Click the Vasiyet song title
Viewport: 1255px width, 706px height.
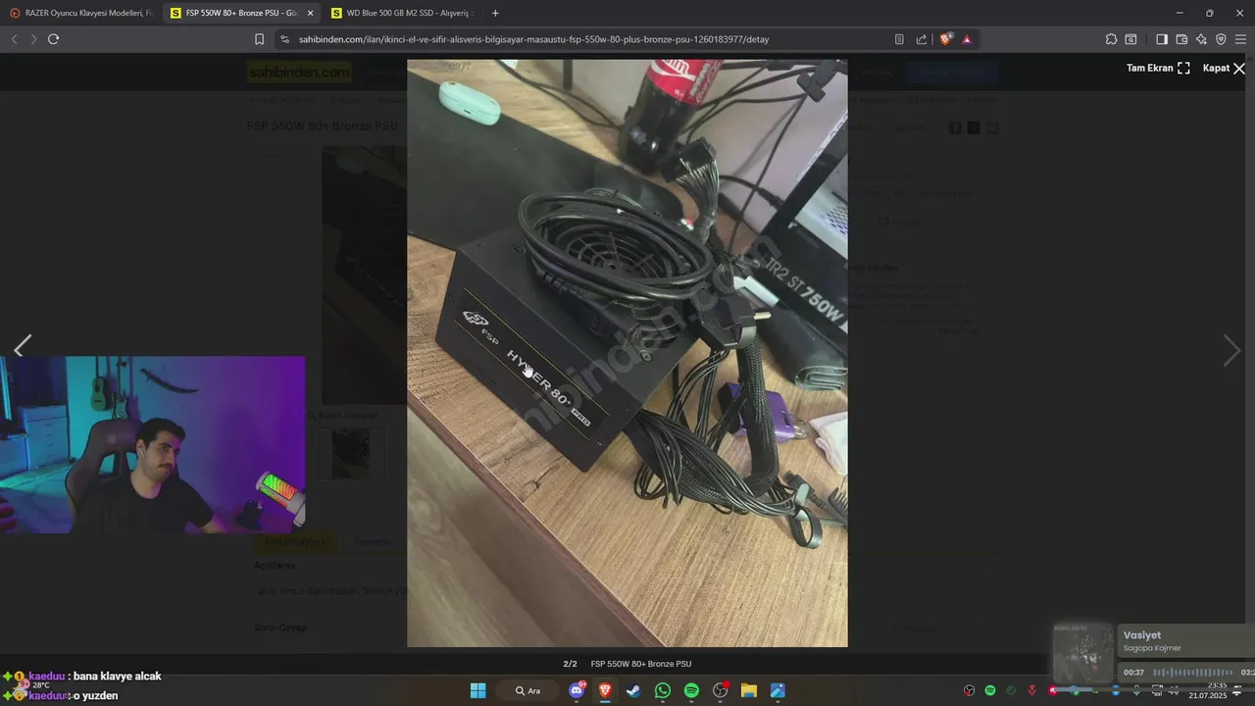point(1142,635)
